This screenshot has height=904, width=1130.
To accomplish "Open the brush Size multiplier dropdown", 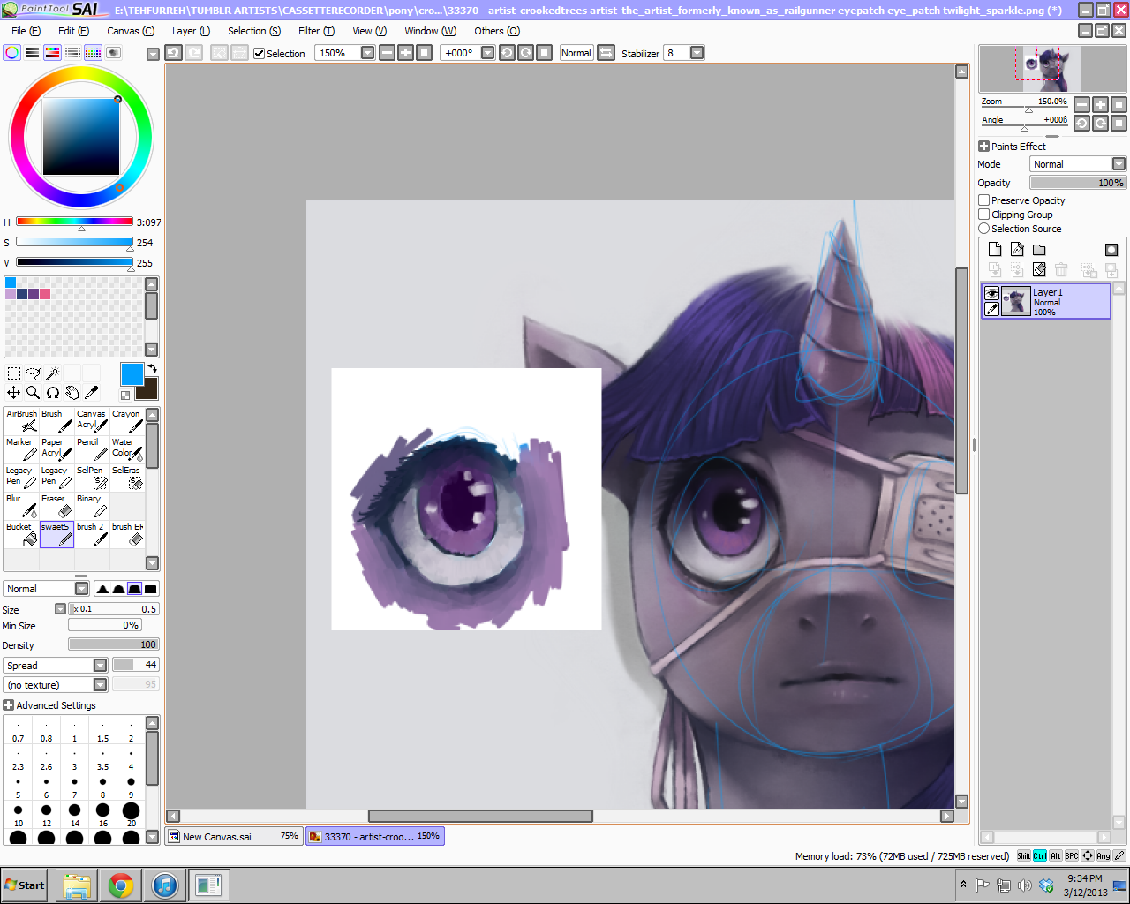I will tap(60, 609).
